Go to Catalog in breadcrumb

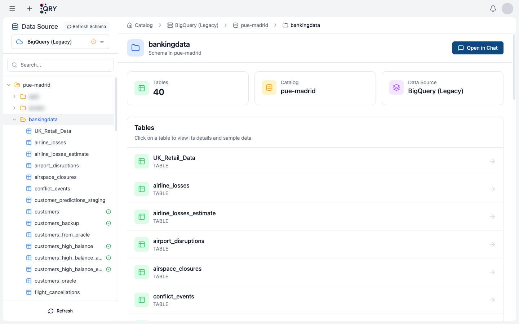point(140,25)
